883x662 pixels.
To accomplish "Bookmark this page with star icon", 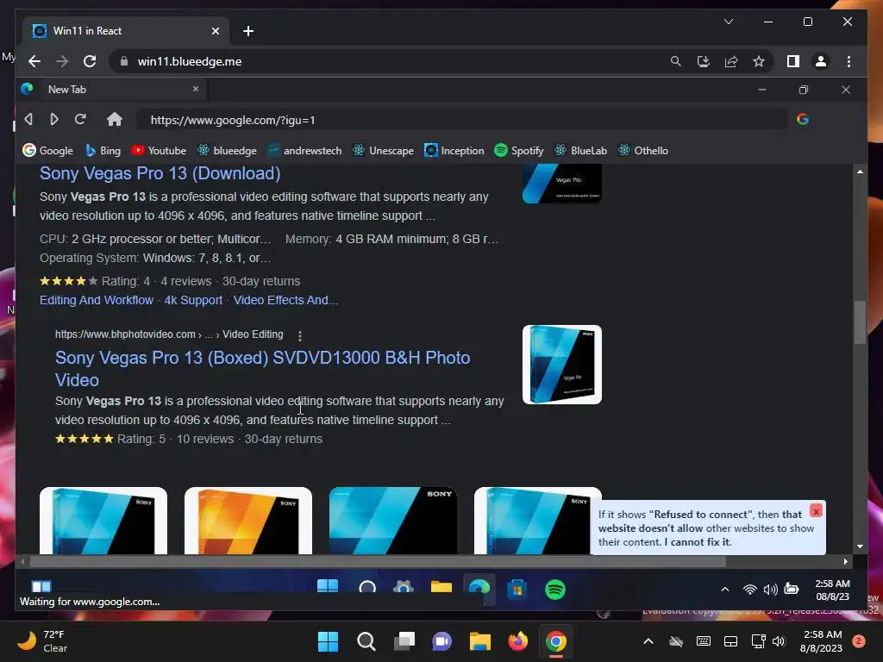I will point(759,61).
